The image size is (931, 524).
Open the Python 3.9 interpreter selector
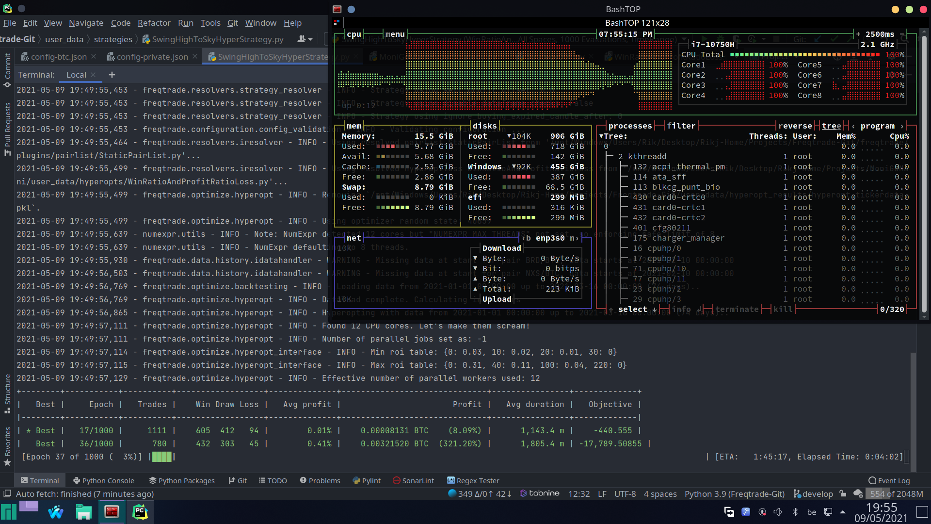735,493
